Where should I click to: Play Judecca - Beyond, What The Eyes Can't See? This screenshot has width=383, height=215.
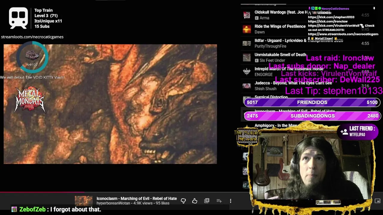click(x=305, y=86)
